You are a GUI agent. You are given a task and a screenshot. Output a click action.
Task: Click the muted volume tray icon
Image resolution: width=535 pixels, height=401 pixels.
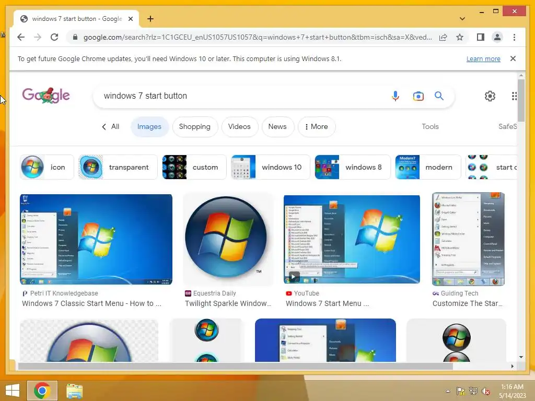pos(486,391)
